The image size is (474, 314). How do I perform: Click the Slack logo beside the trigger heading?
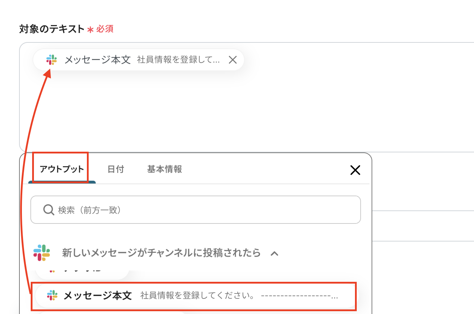pos(42,252)
